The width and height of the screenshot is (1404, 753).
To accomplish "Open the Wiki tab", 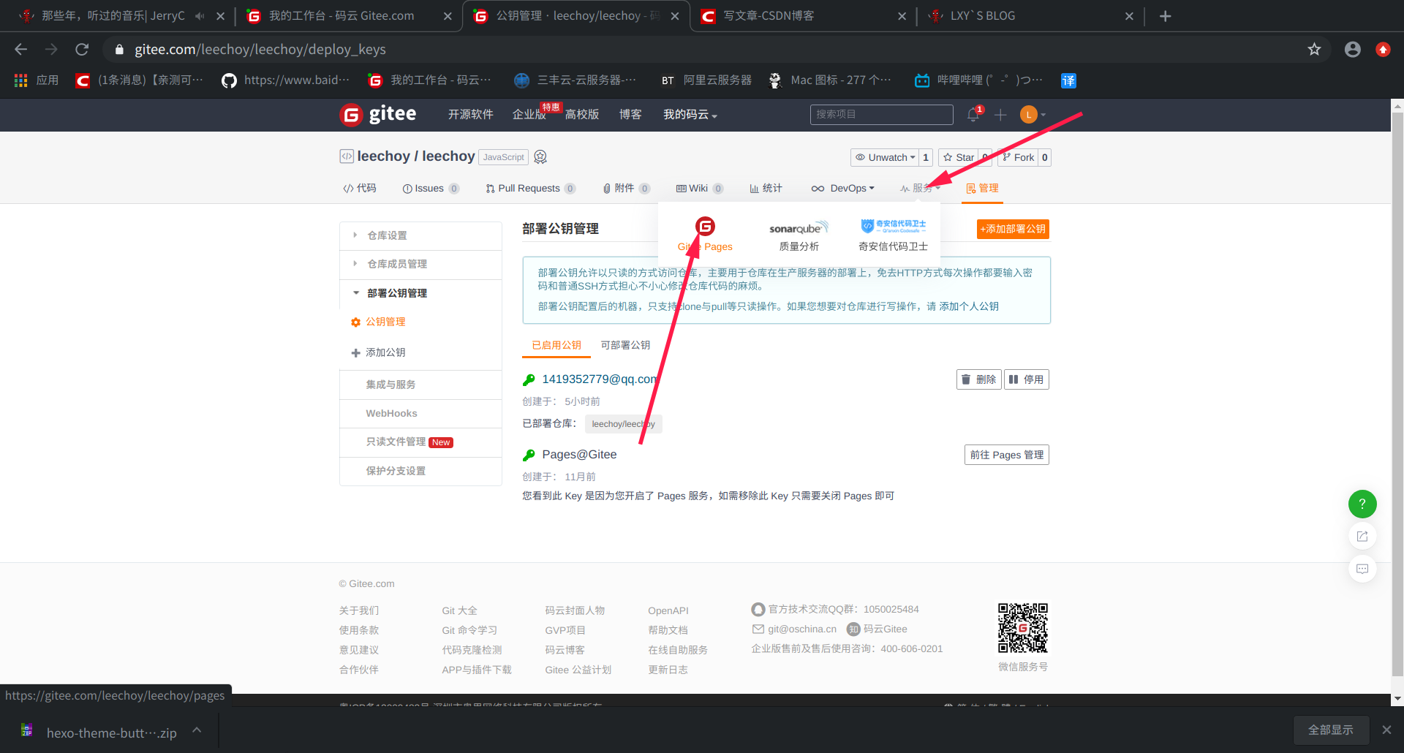I will coord(699,188).
